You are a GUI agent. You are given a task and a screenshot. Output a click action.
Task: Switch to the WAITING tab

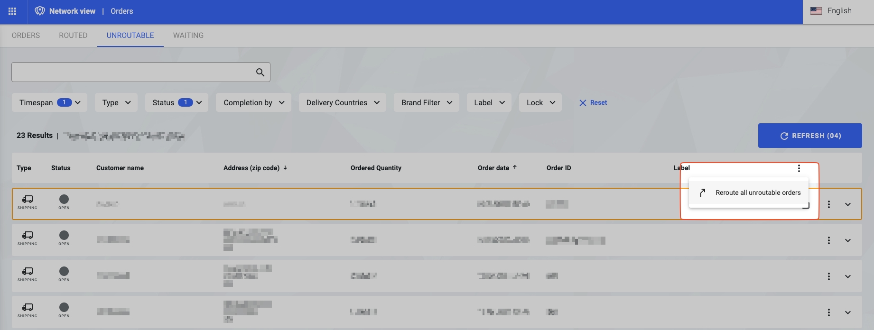tap(188, 36)
